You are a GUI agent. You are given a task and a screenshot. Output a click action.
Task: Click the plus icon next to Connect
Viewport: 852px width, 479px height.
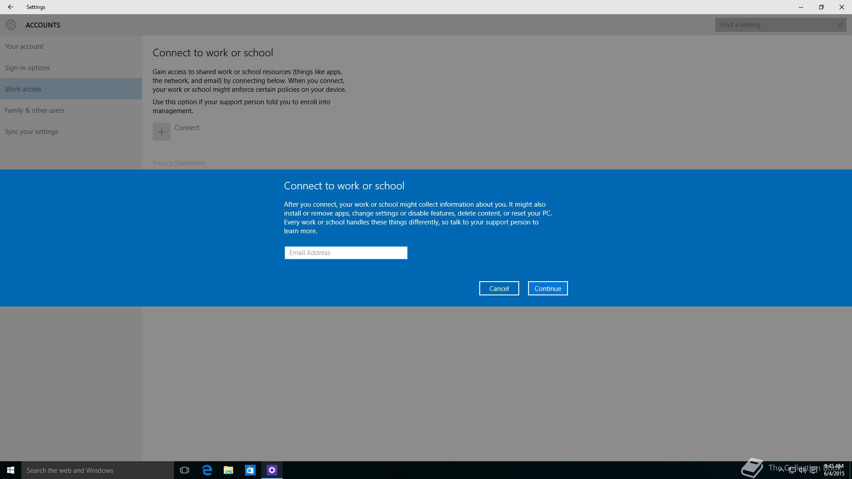pyautogui.click(x=162, y=132)
